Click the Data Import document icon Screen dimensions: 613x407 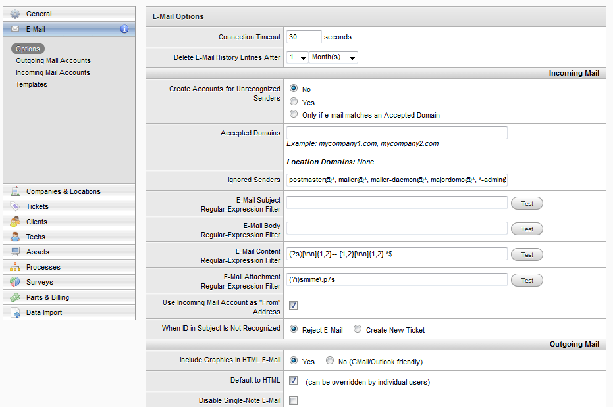pos(15,312)
